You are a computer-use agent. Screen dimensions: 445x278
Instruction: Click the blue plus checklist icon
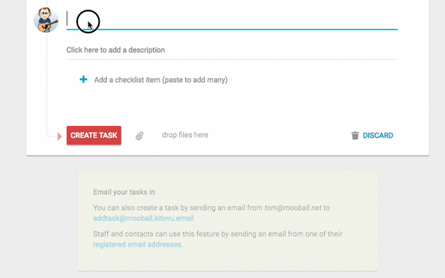click(x=83, y=79)
